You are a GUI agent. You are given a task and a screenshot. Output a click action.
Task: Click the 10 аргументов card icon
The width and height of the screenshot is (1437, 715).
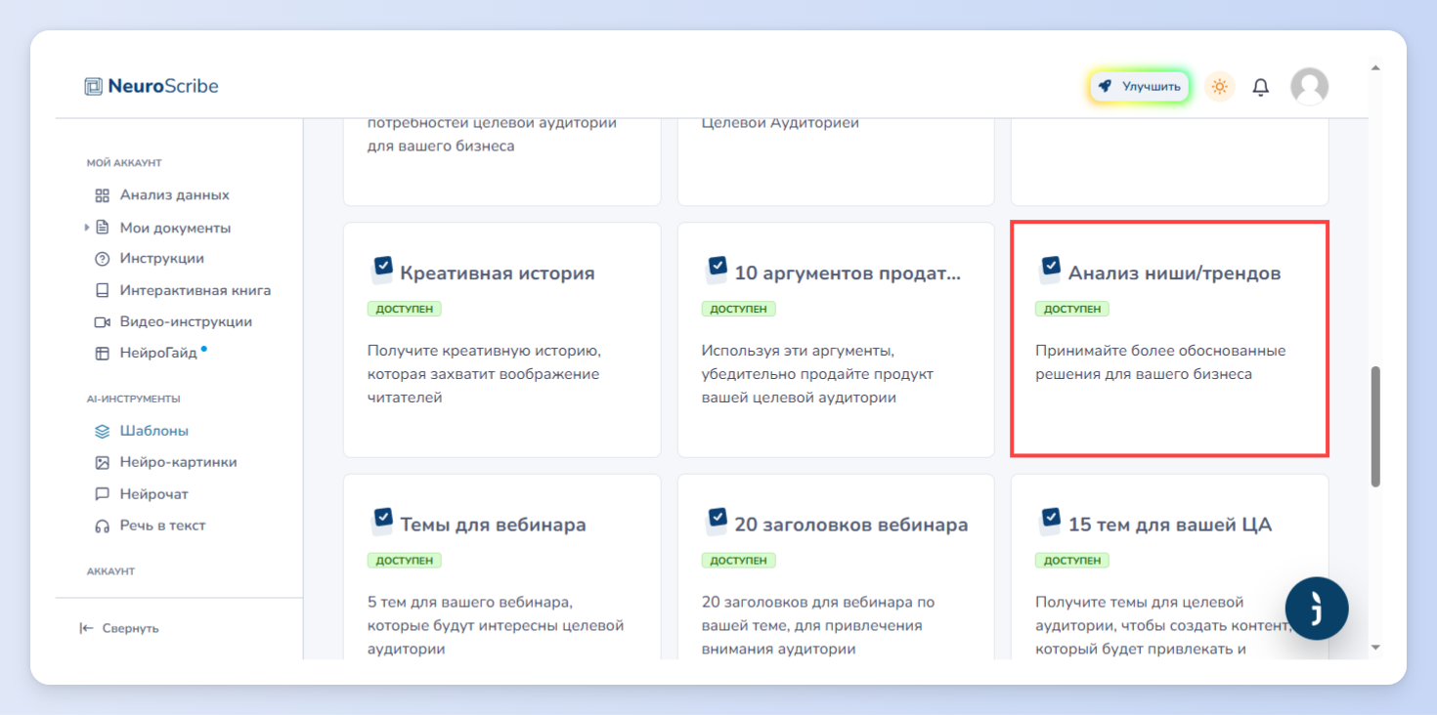click(x=717, y=269)
